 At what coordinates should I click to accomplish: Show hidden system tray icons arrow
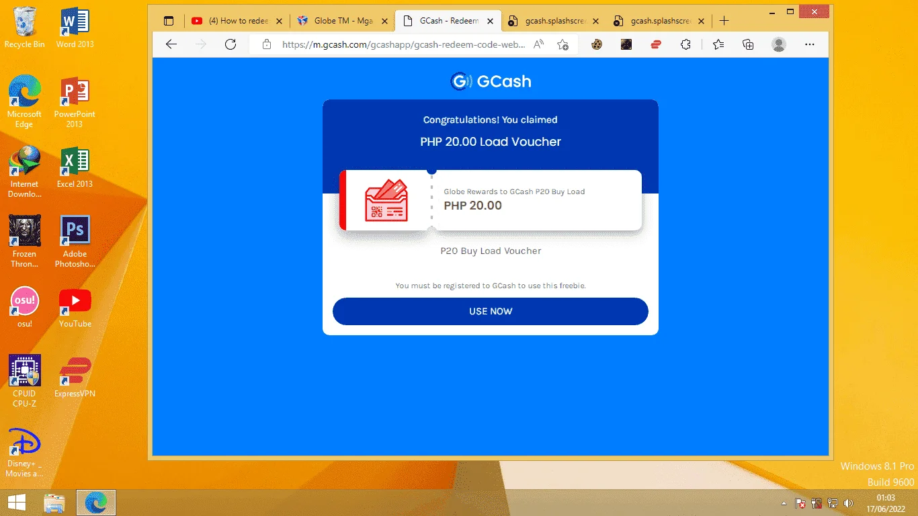point(784,503)
